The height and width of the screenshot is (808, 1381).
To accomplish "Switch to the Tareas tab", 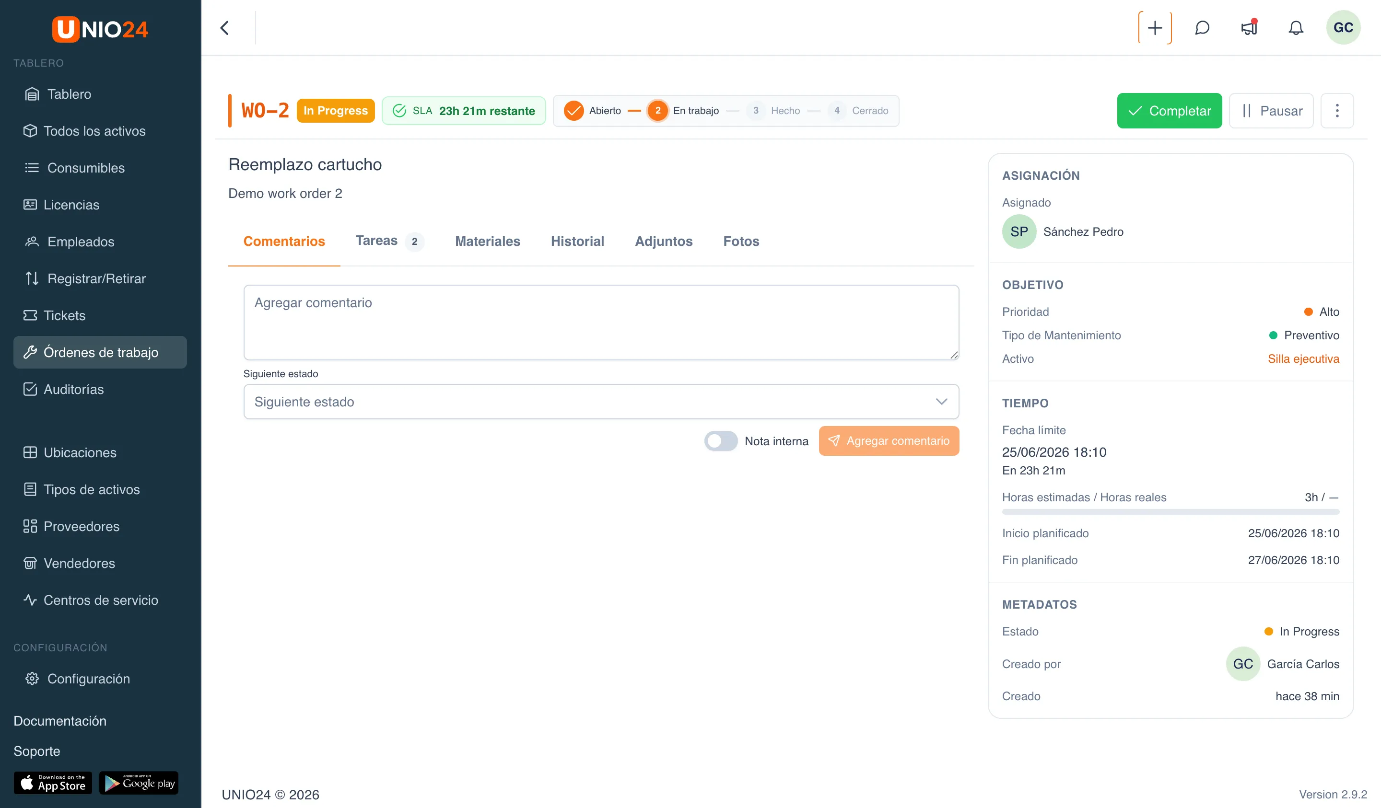I will [388, 241].
